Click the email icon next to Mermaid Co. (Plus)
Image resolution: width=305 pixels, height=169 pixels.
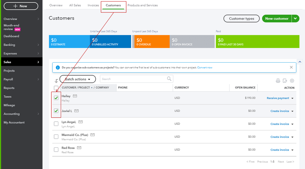coord(93,135)
